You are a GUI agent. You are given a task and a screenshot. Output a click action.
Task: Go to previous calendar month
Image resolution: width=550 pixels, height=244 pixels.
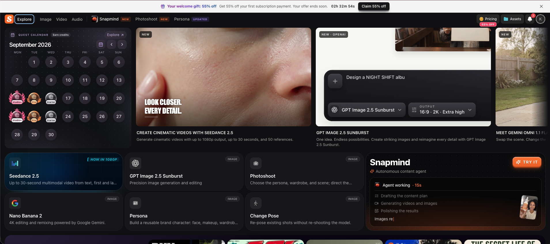coord(111,44)
